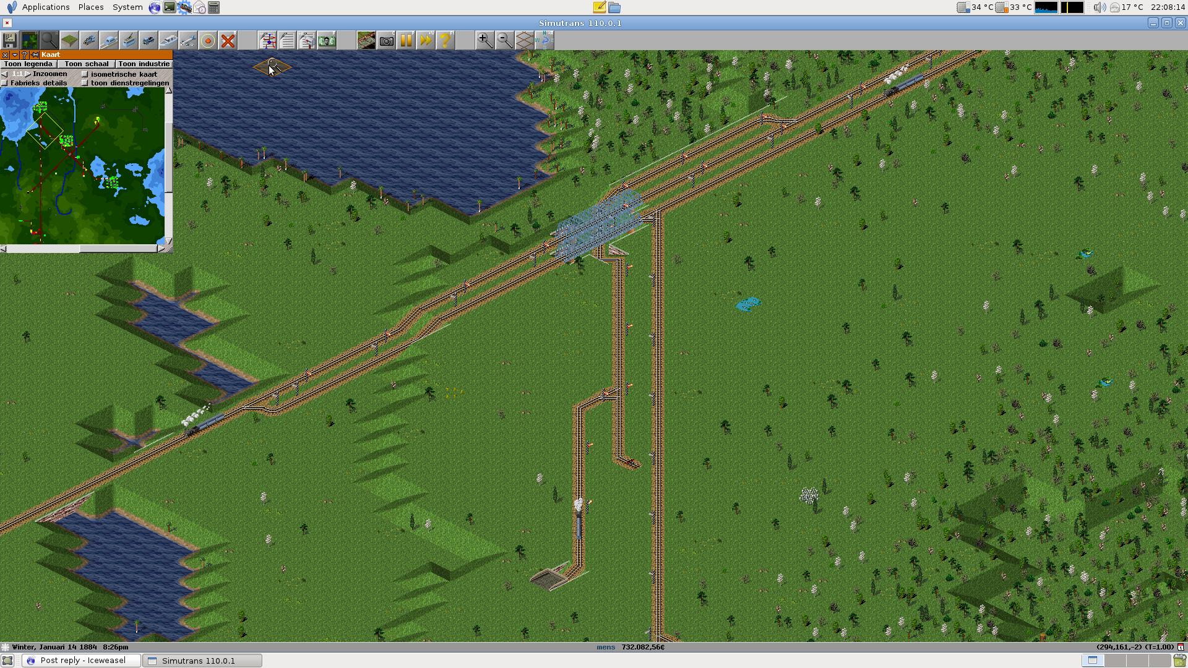Viewport: 1188px width, 668px height.
Task: Open the railway construction tools
Action: [88, 41]
